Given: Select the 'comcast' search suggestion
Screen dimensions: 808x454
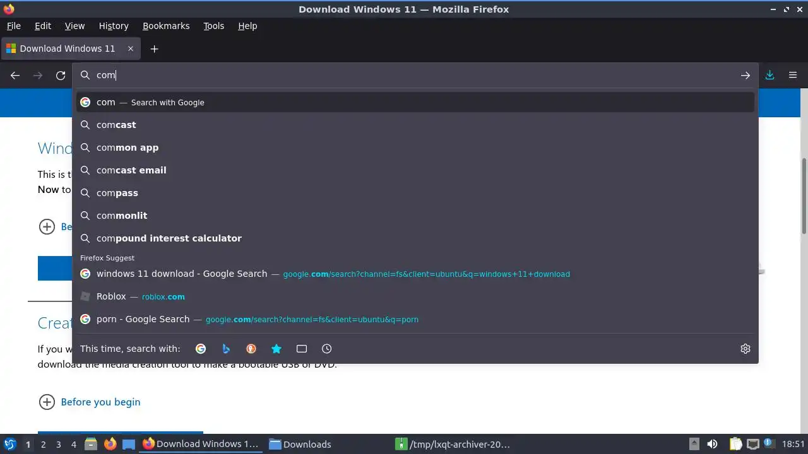Looking at the screenshot, I should (x=415, y=125).
